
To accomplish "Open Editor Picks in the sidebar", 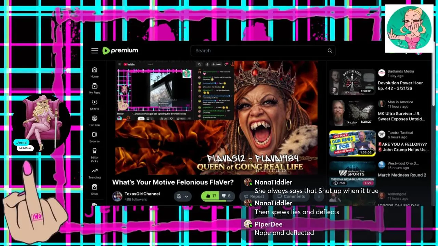I will click(94, 155).
